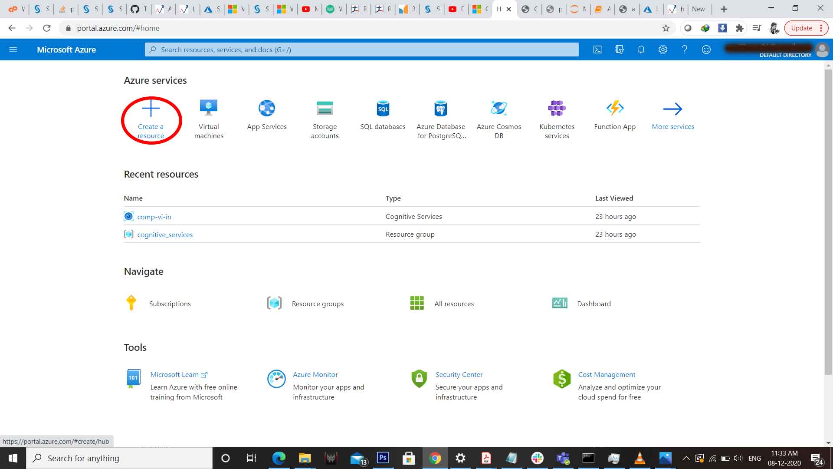This screenshot has width=833, height=469.
Task: Open the notifications bell
Action: (x=641, y=50)
